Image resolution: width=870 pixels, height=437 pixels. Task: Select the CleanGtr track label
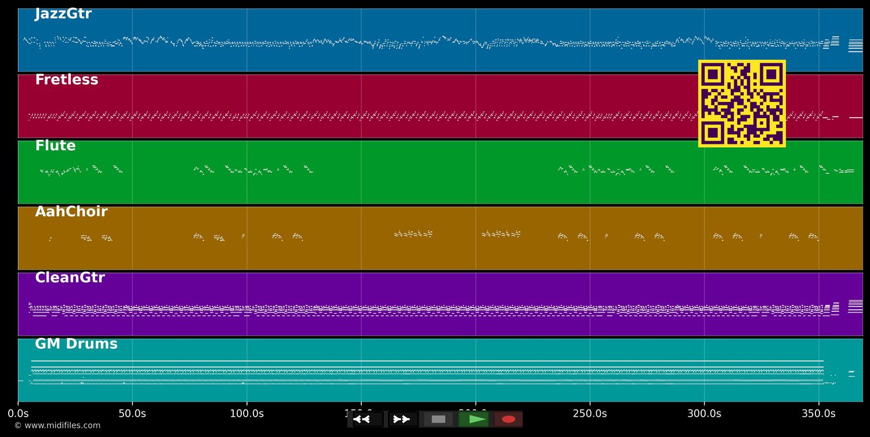click(70, 278)
